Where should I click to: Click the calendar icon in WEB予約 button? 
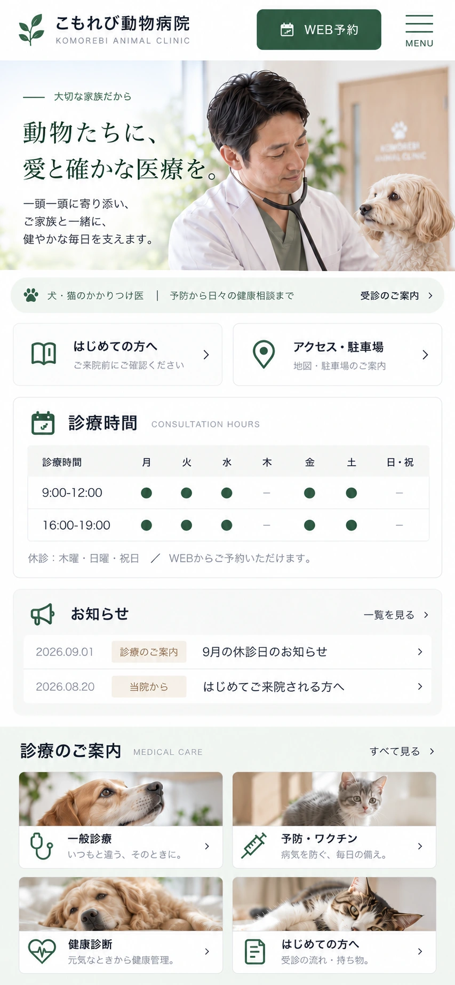287,30
